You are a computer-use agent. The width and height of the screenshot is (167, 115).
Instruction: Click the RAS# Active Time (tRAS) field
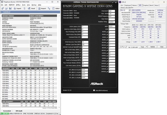pos(85,35)
